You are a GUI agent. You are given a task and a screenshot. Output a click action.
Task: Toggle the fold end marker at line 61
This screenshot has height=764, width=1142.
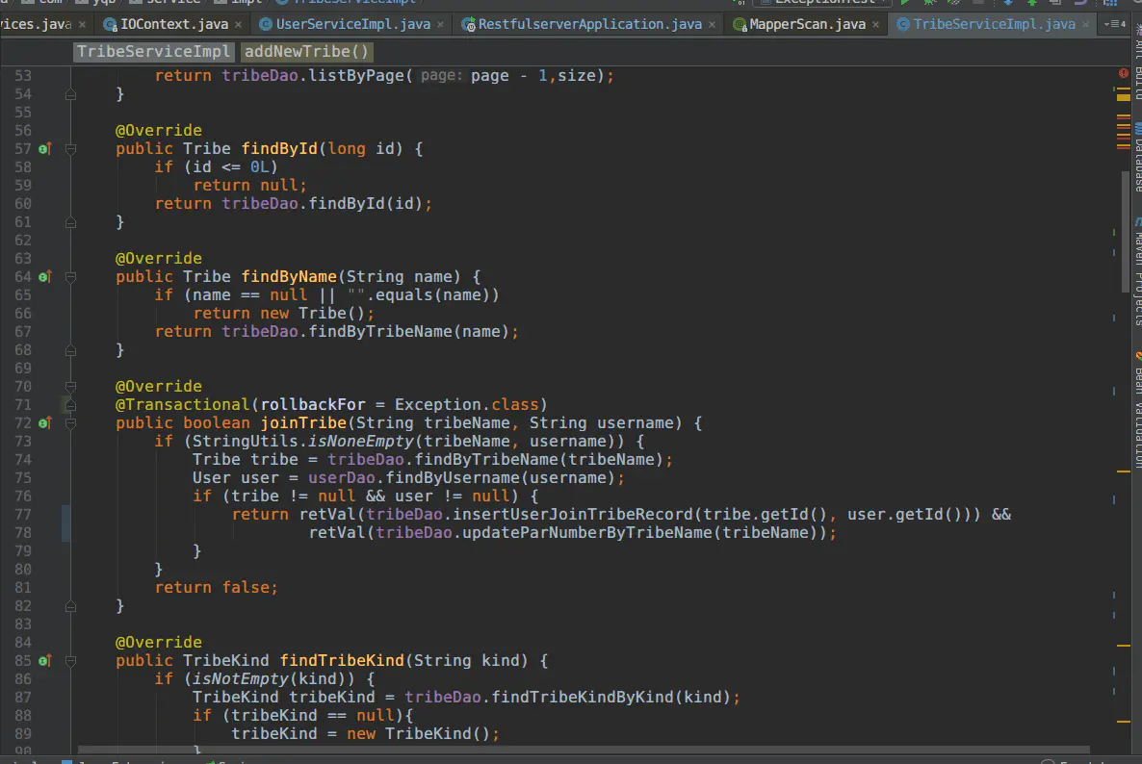(70, 222)
